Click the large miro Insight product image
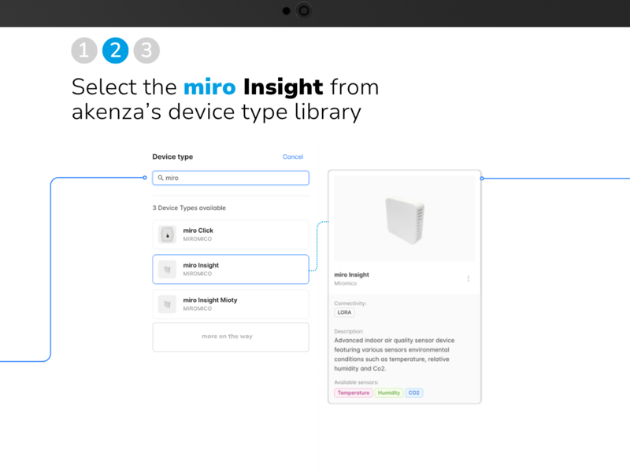This screenshot has height=472, width=630. click(404, 218)
